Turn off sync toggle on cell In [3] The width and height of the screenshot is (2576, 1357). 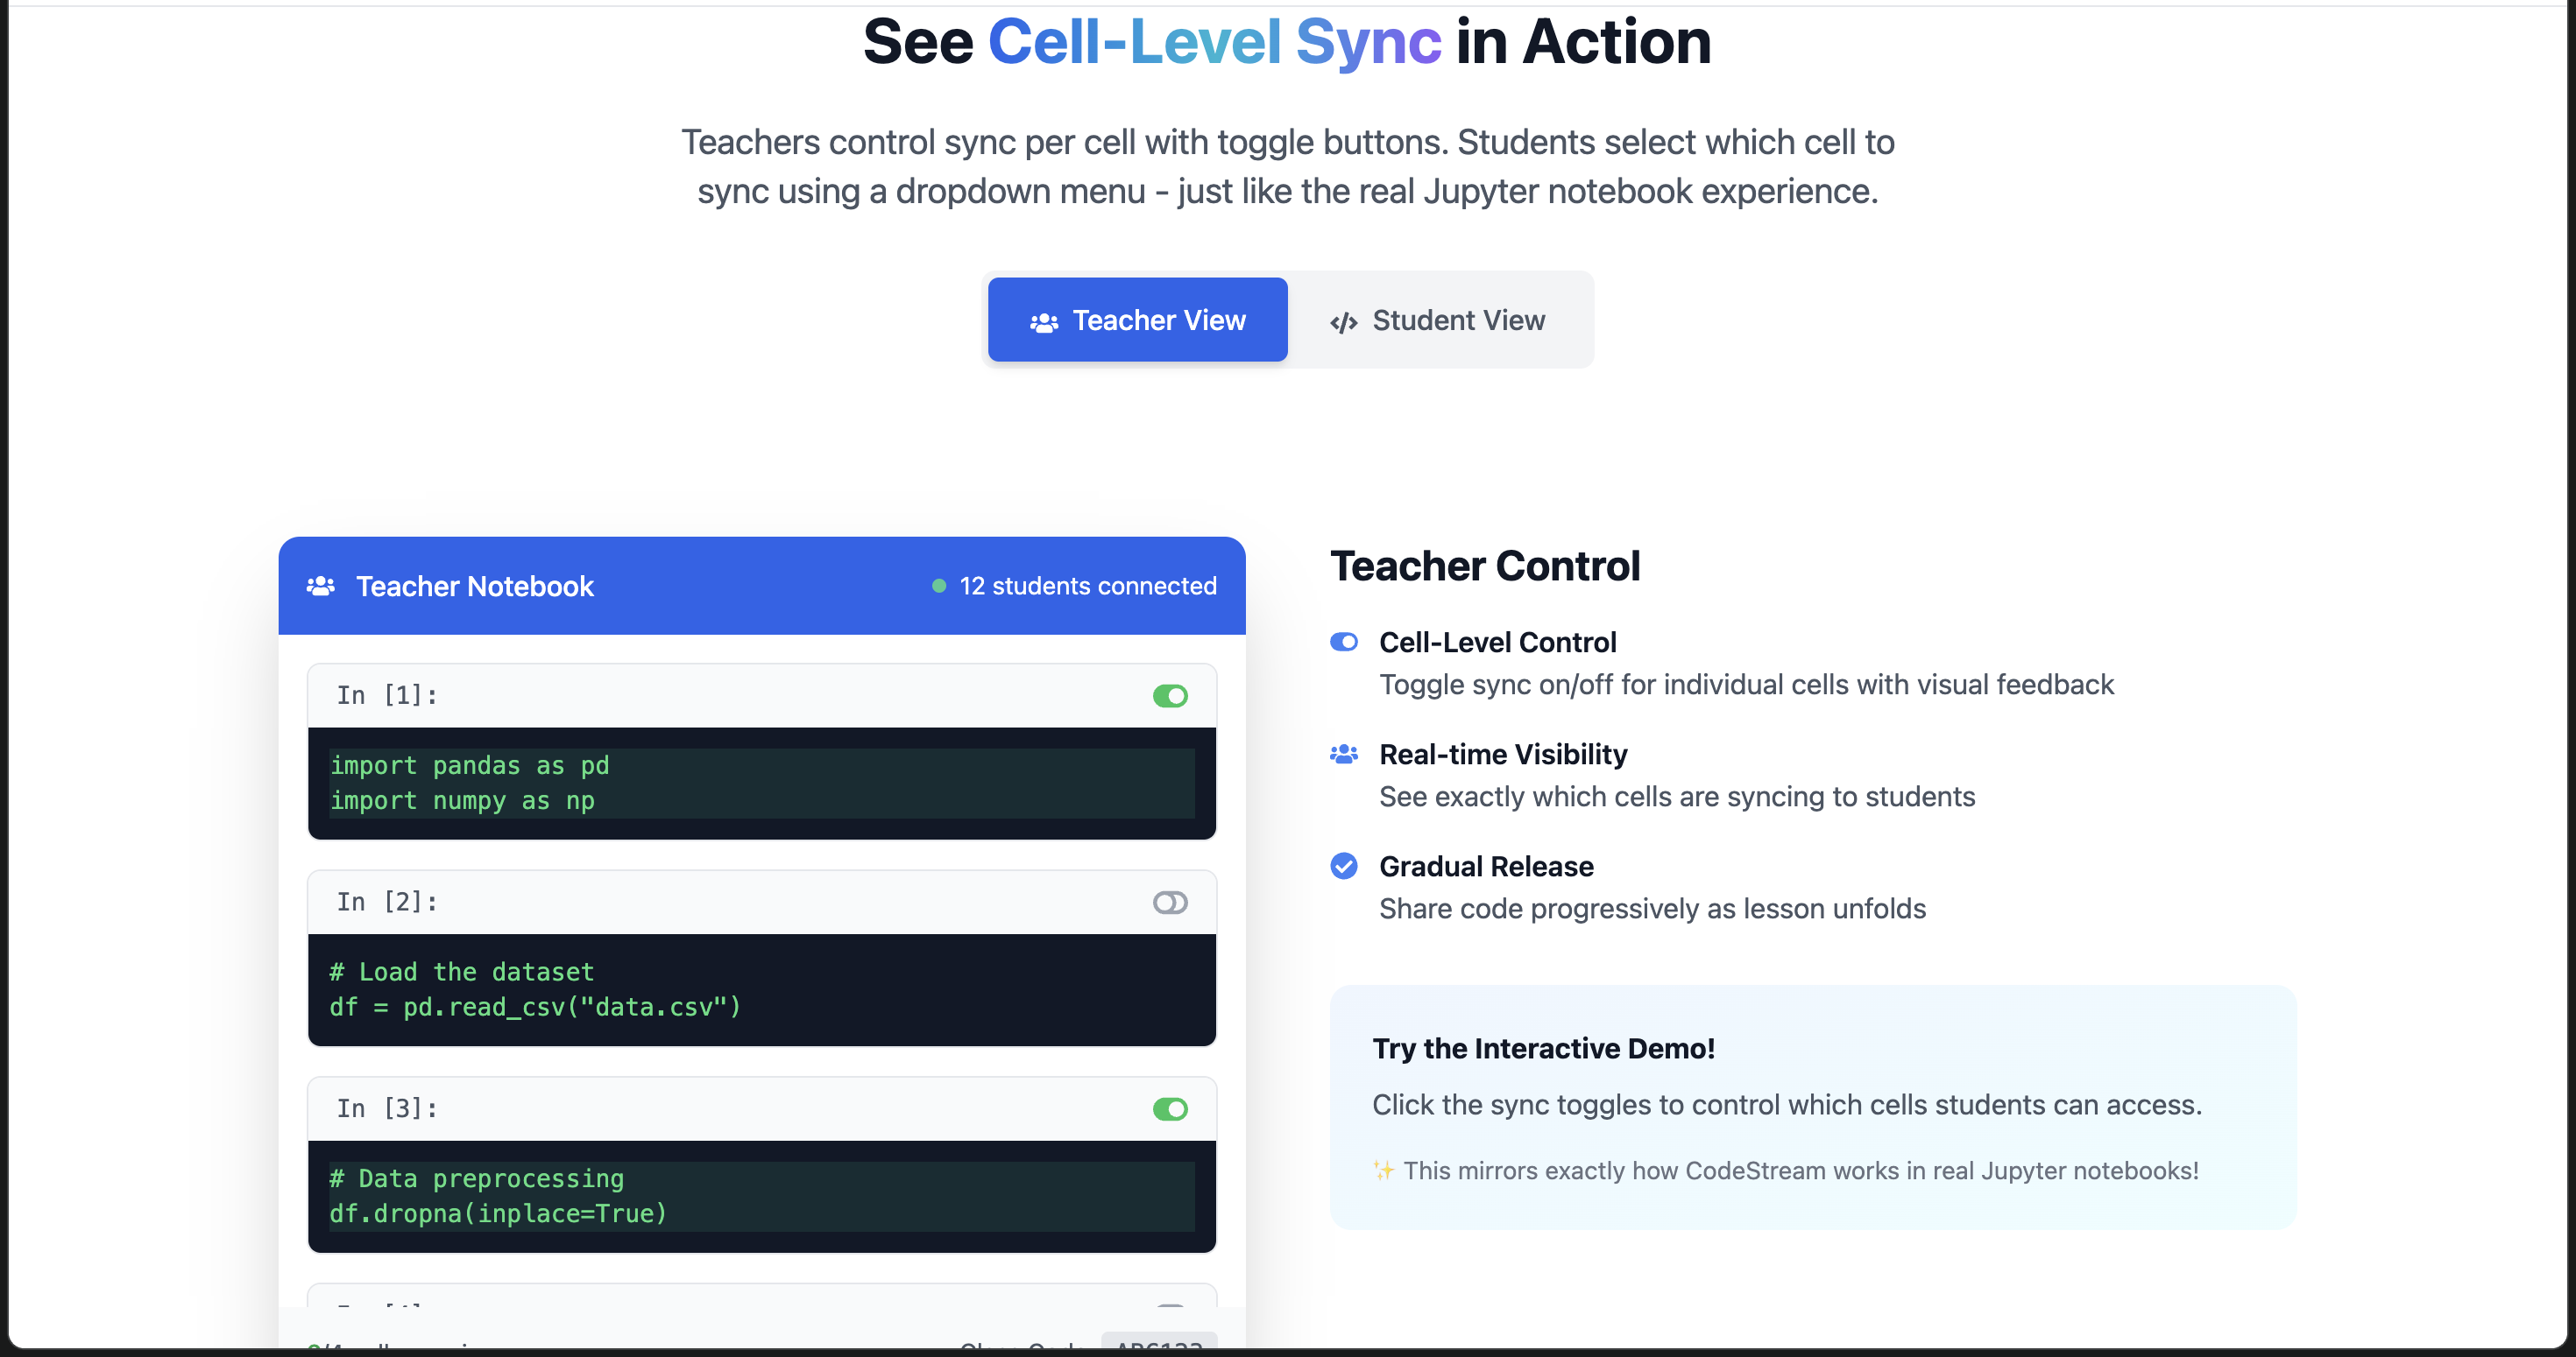(x=1169, y=1108)
